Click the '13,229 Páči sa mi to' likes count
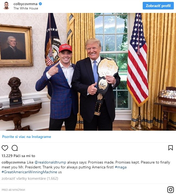The width and height of the screenshot is (176, 194). (x=18, y=156)
